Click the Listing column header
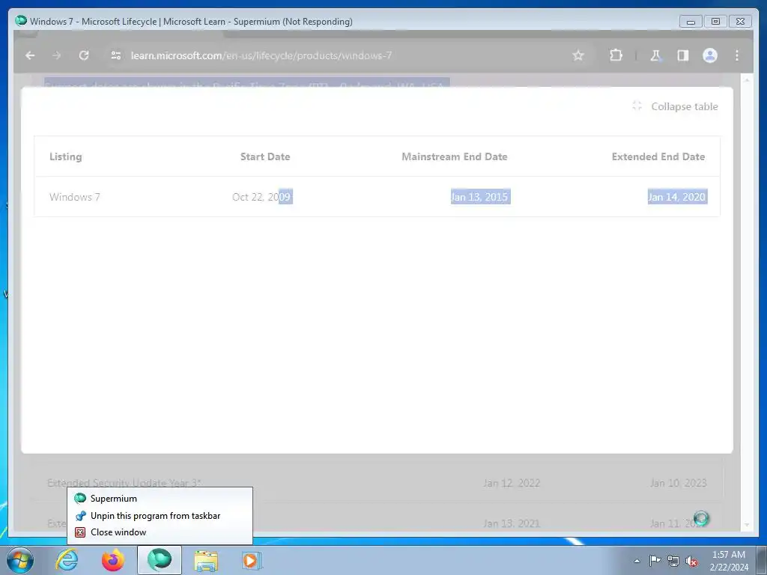The image size is (767, 575). pos(66,156)
